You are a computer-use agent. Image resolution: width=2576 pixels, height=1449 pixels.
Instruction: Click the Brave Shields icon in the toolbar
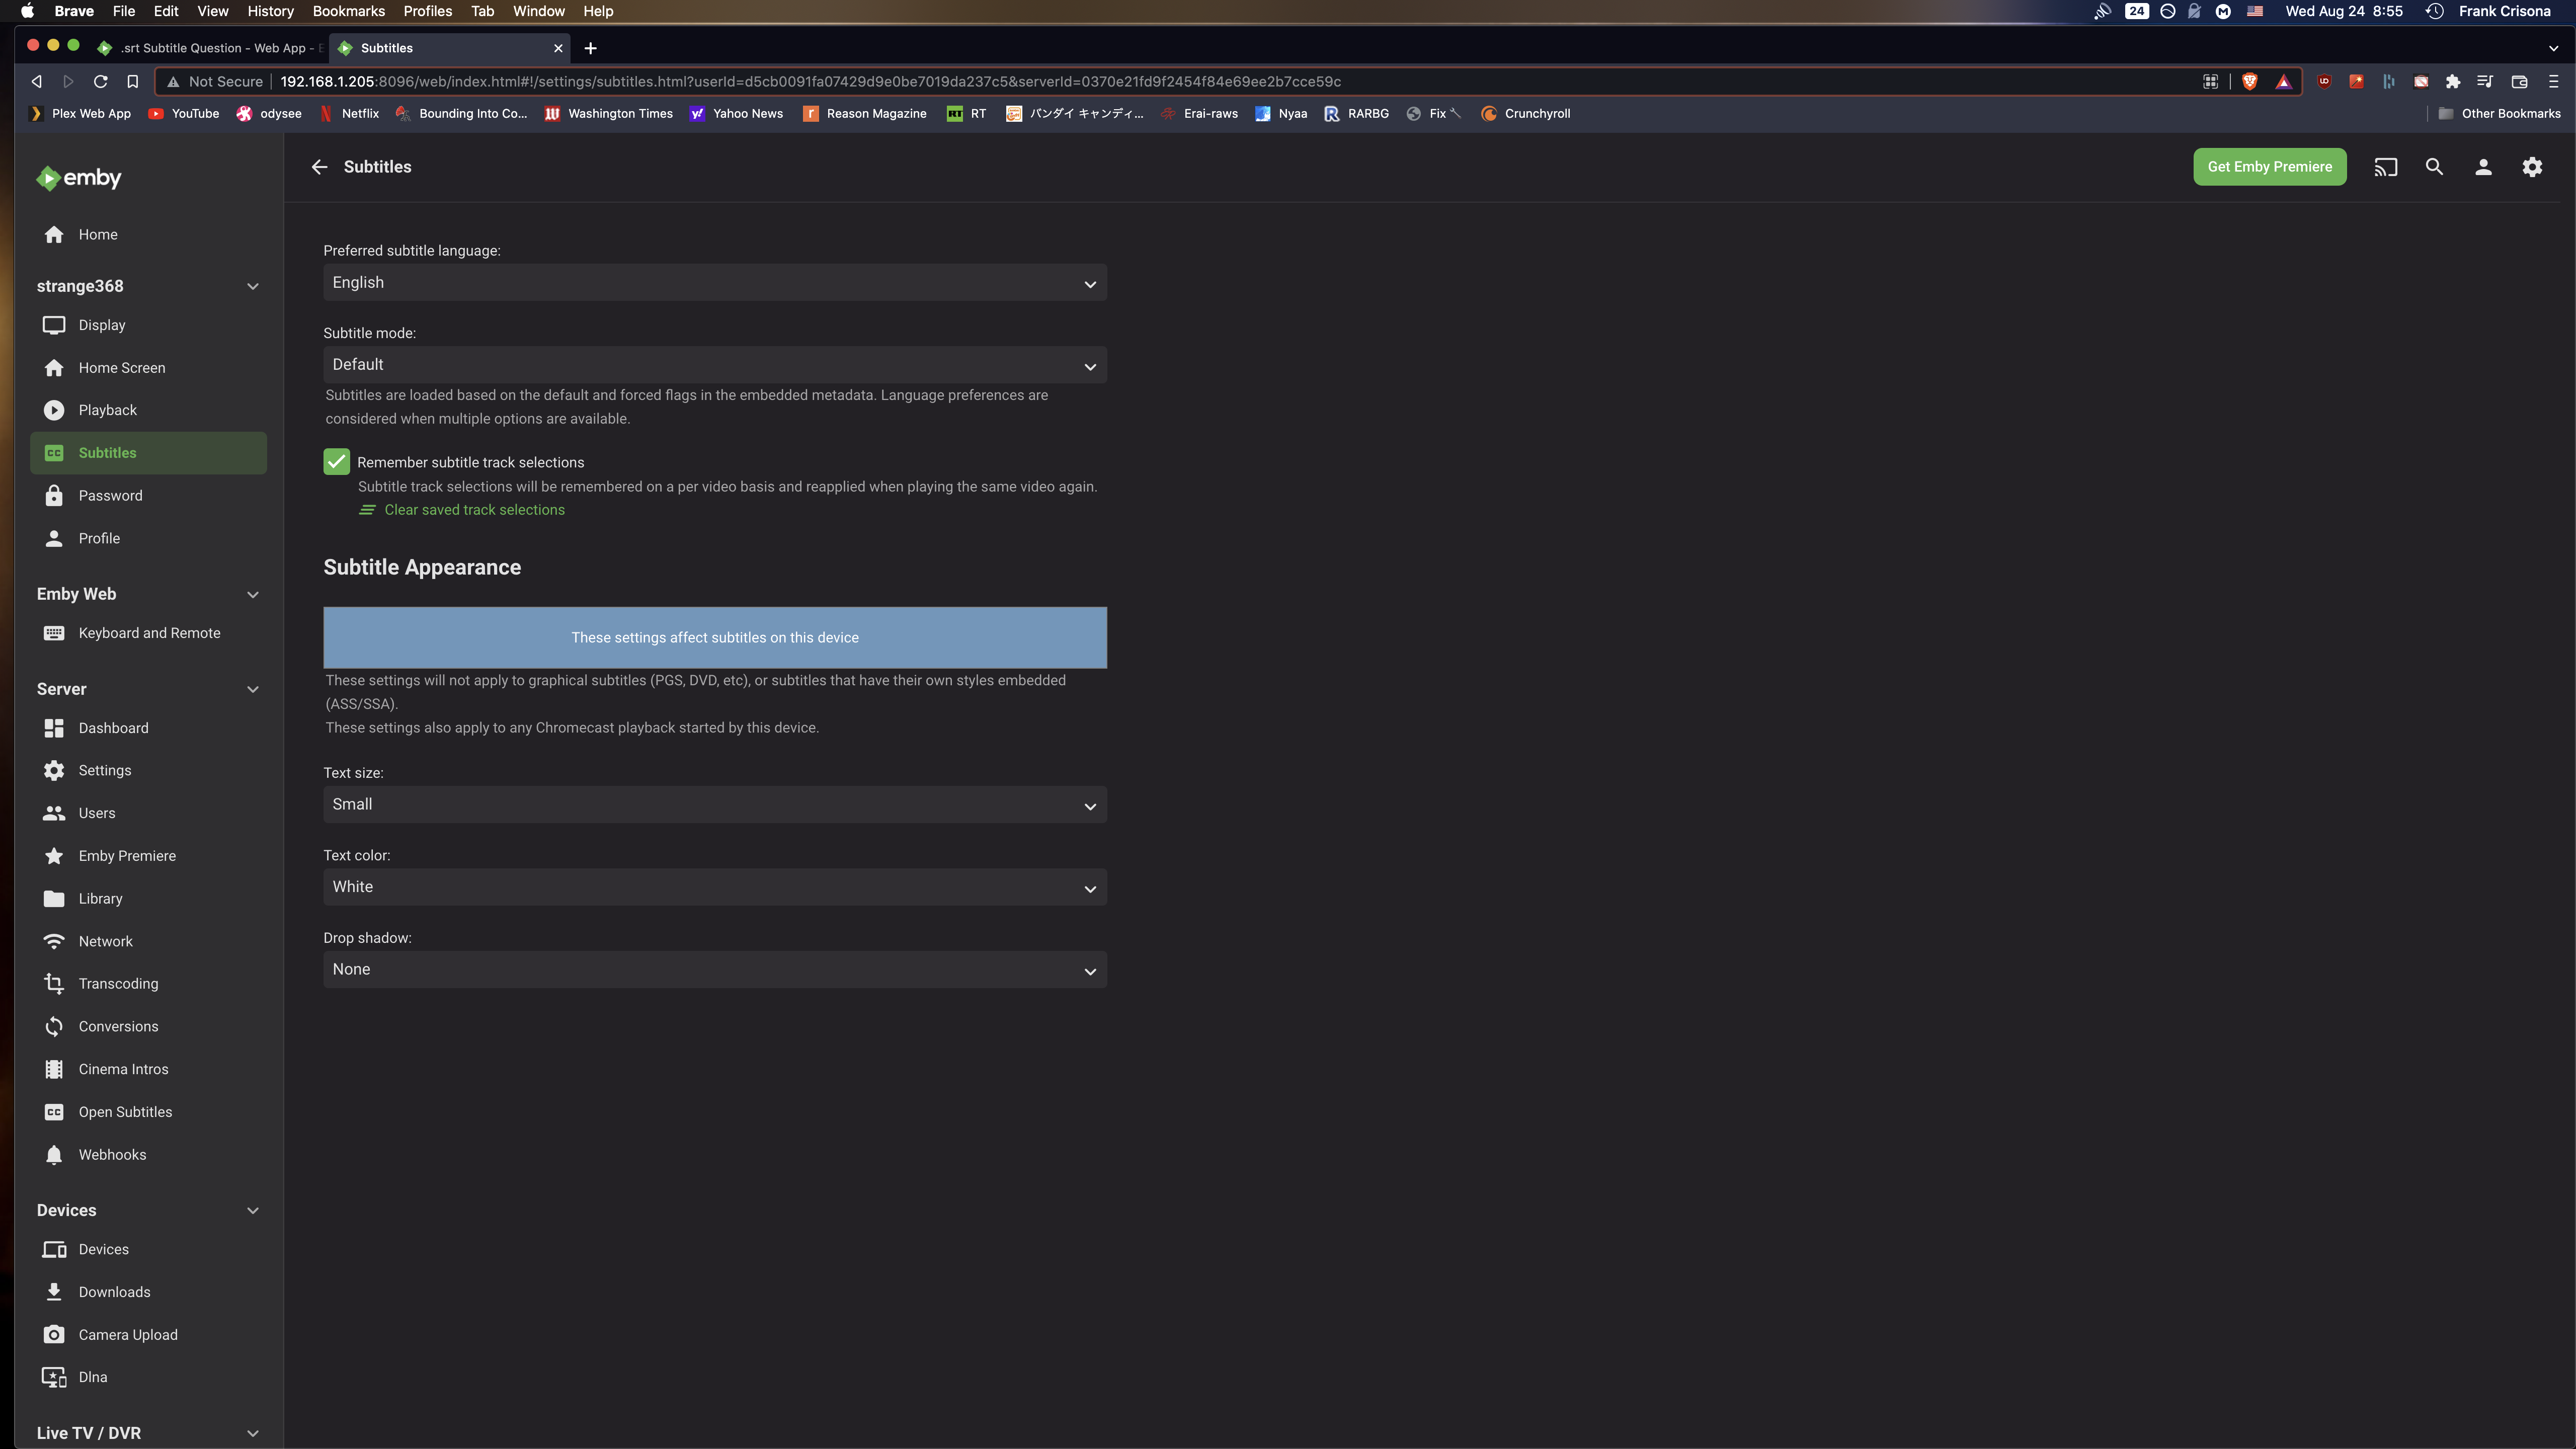tap(2249, 81)
